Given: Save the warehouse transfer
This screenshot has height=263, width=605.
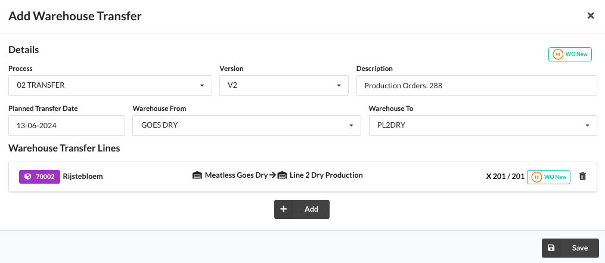Looking at the screenshot, I should [570, 248].
